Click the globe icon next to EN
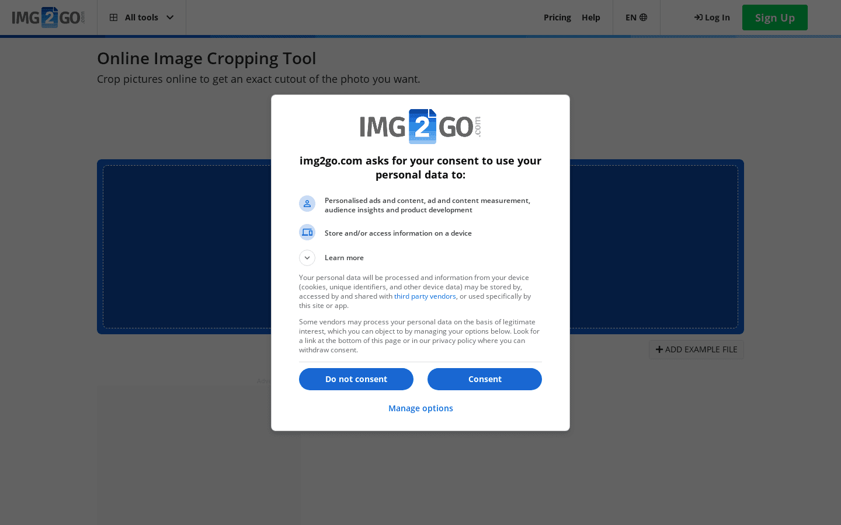841x525 pixels. coord(644,17)
